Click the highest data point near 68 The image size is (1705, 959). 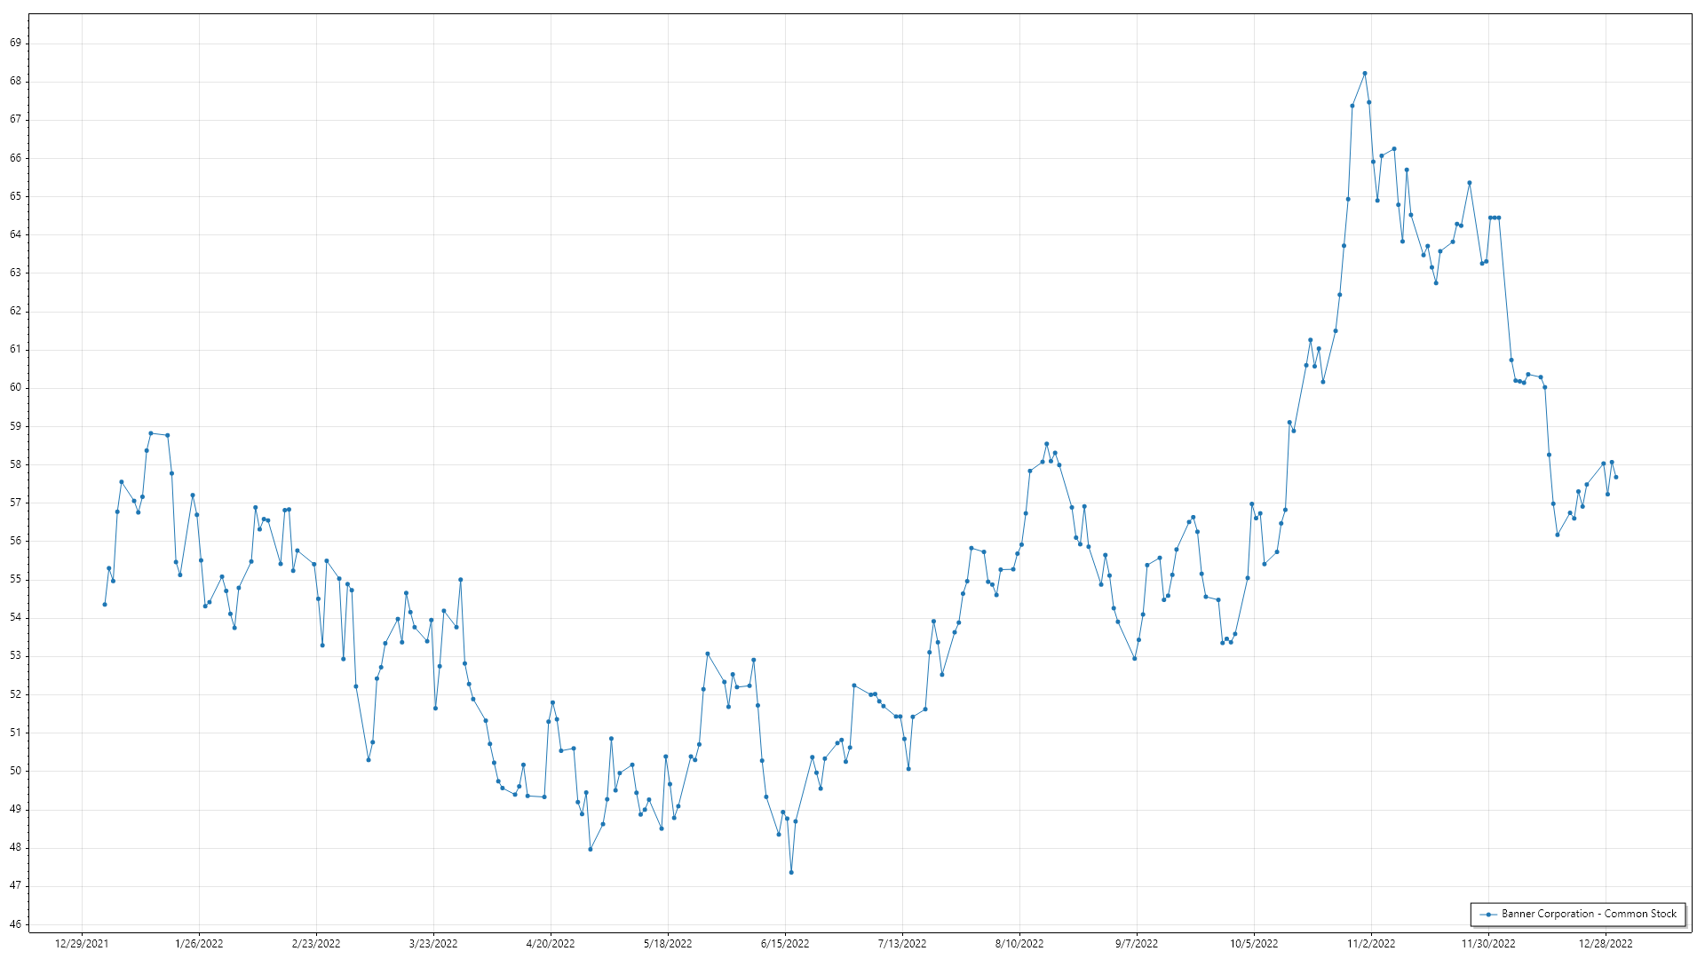tap(1365, 74)
